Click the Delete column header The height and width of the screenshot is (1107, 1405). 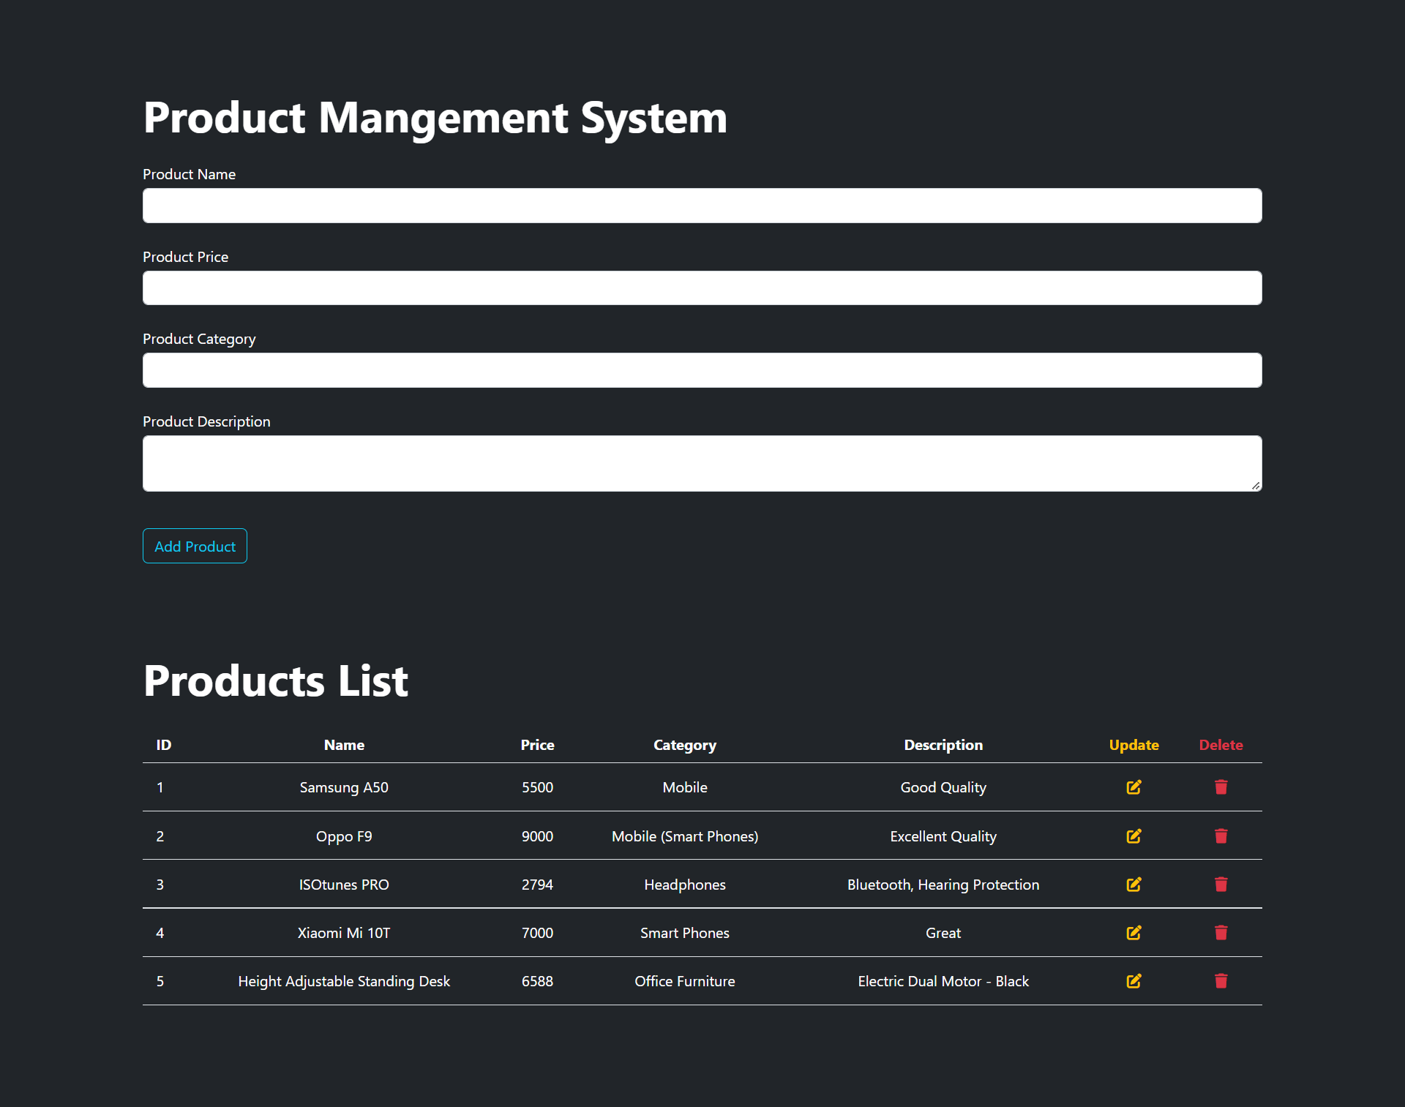(x=1221, y=745)
